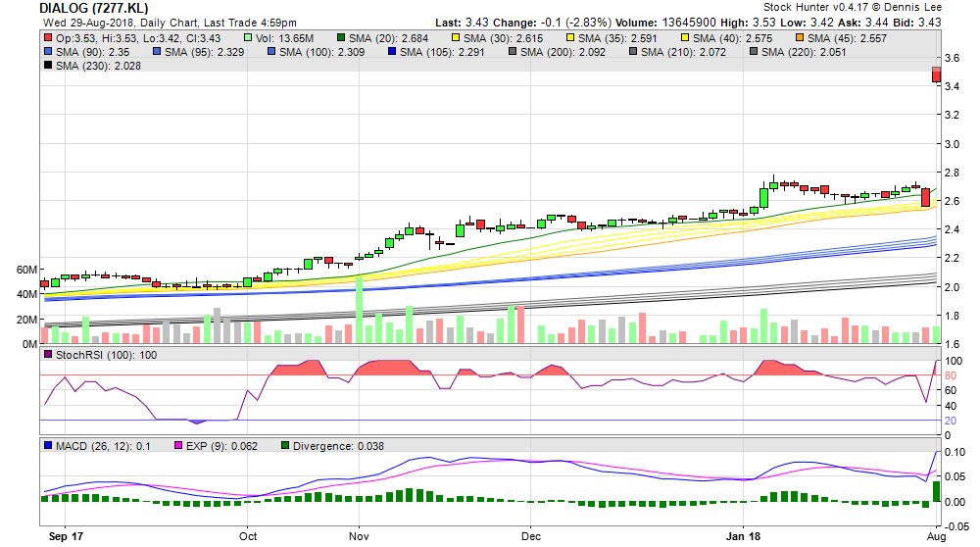The image size is (980, 547).
Task: Click the SMA (230) black swatch
Action: coord(48,65)
